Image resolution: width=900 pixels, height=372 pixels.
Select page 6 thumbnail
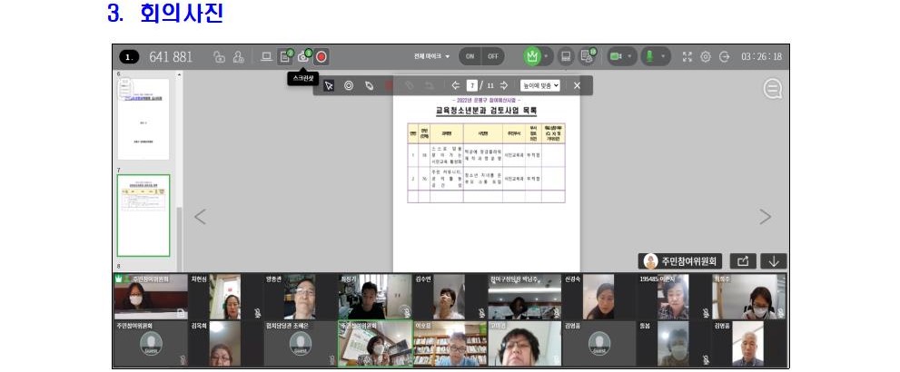(x=143, y=119)
